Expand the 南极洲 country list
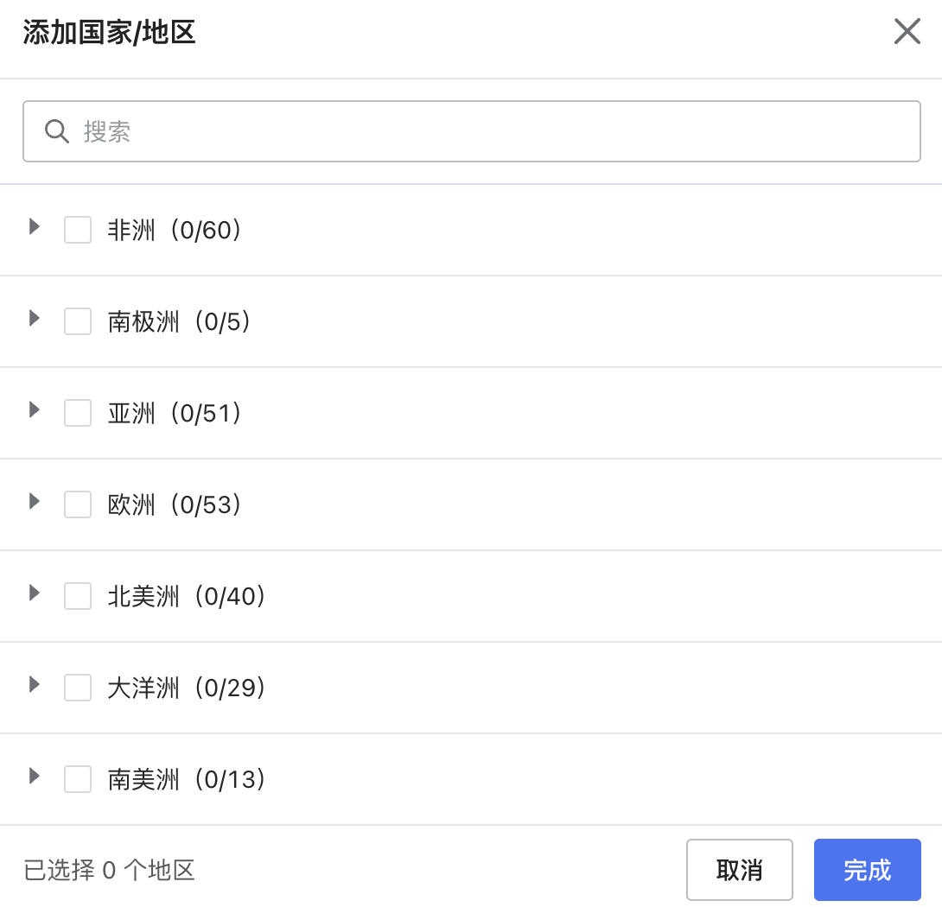 tap(34, 318)
